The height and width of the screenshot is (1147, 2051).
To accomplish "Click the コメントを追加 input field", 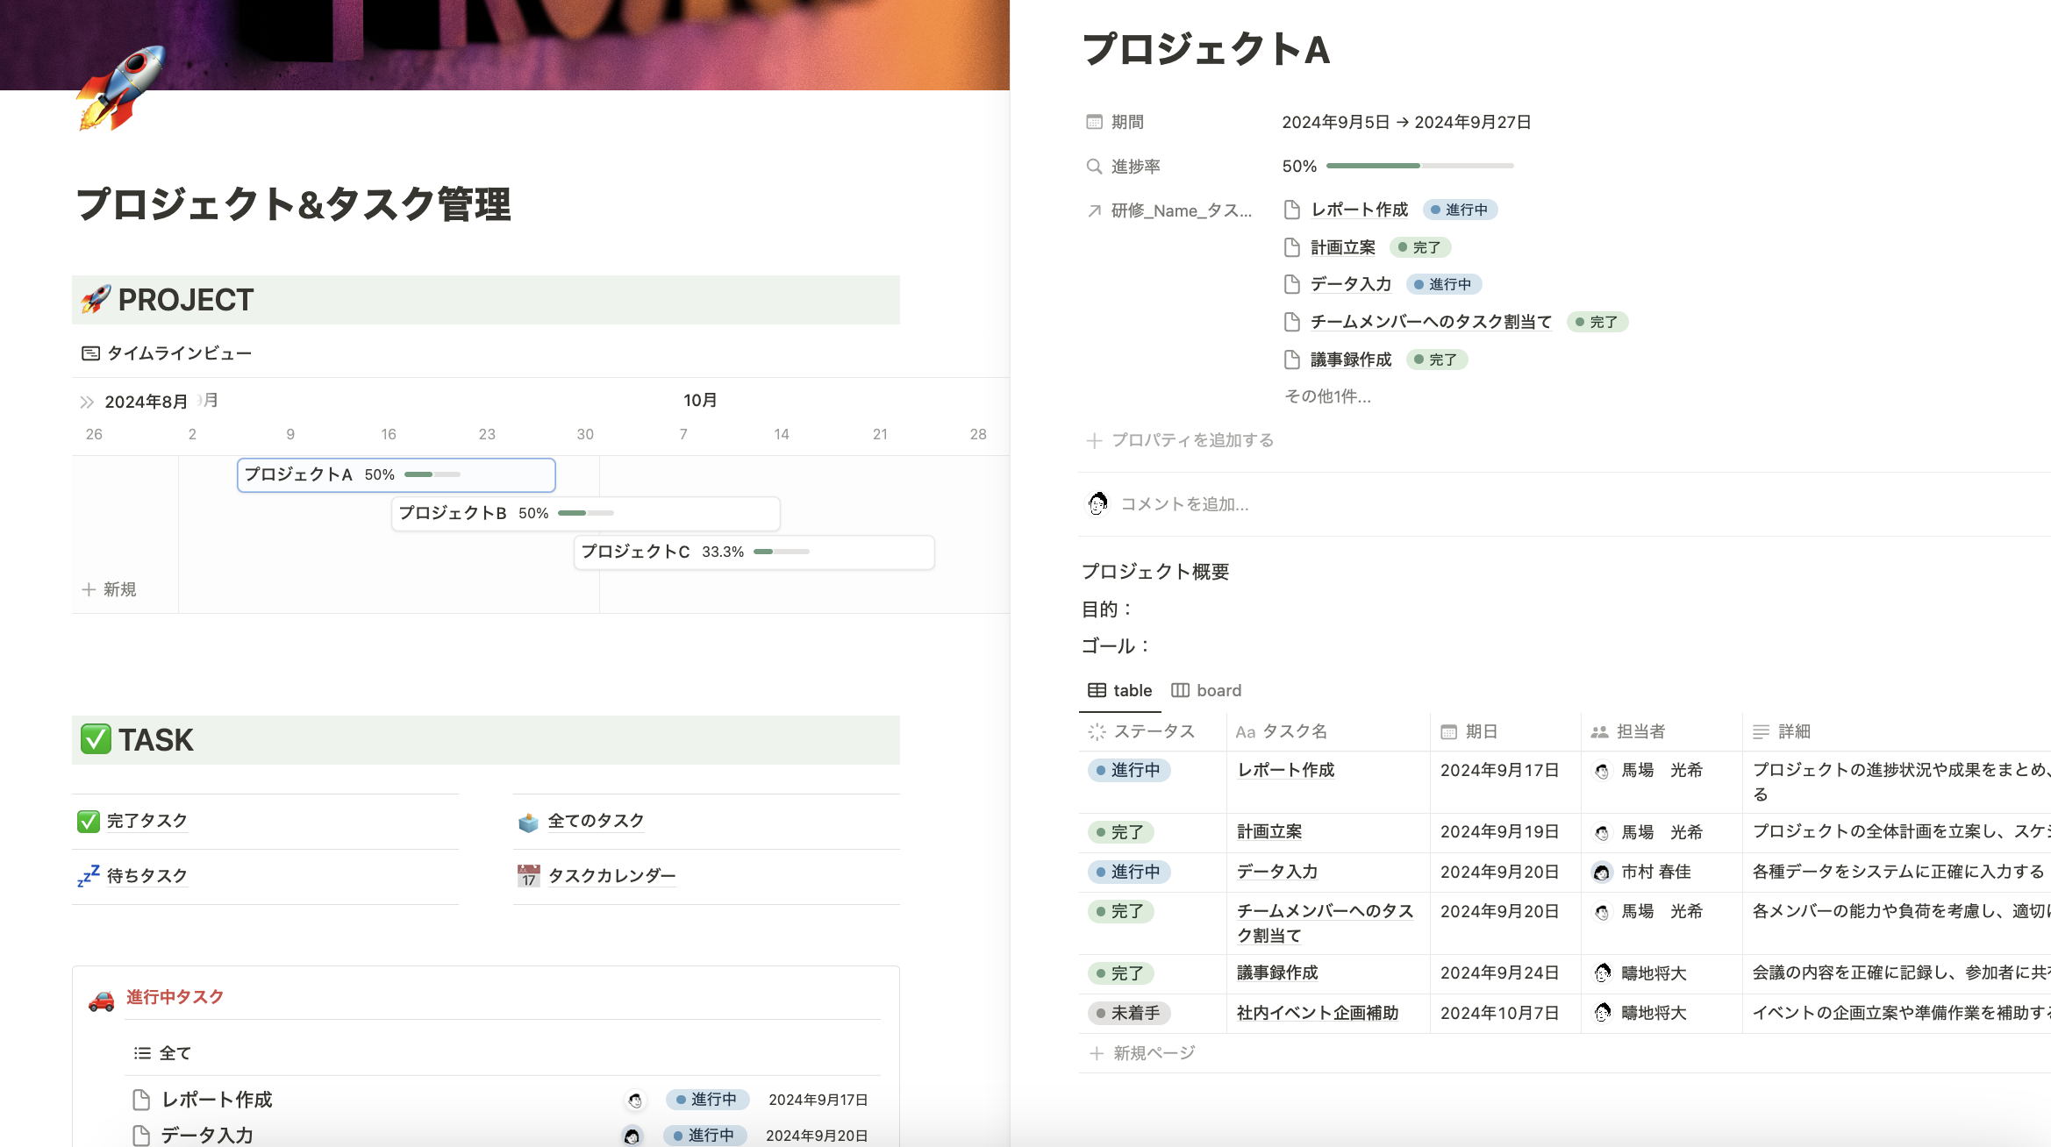I will (1184, 504).
